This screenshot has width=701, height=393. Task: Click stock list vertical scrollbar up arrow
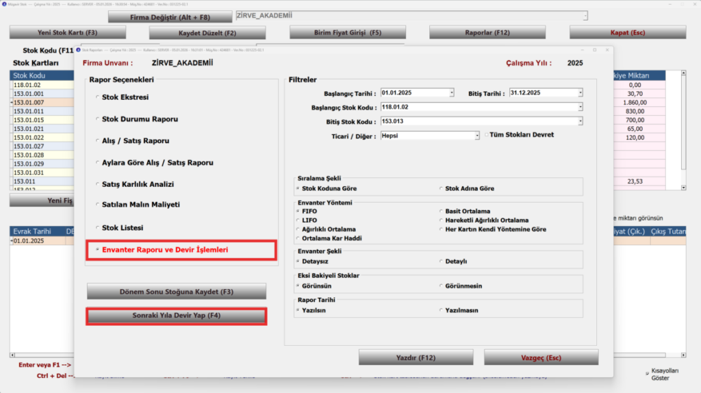(684, 73)
